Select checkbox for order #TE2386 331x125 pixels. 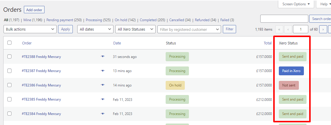coord(9,85)
